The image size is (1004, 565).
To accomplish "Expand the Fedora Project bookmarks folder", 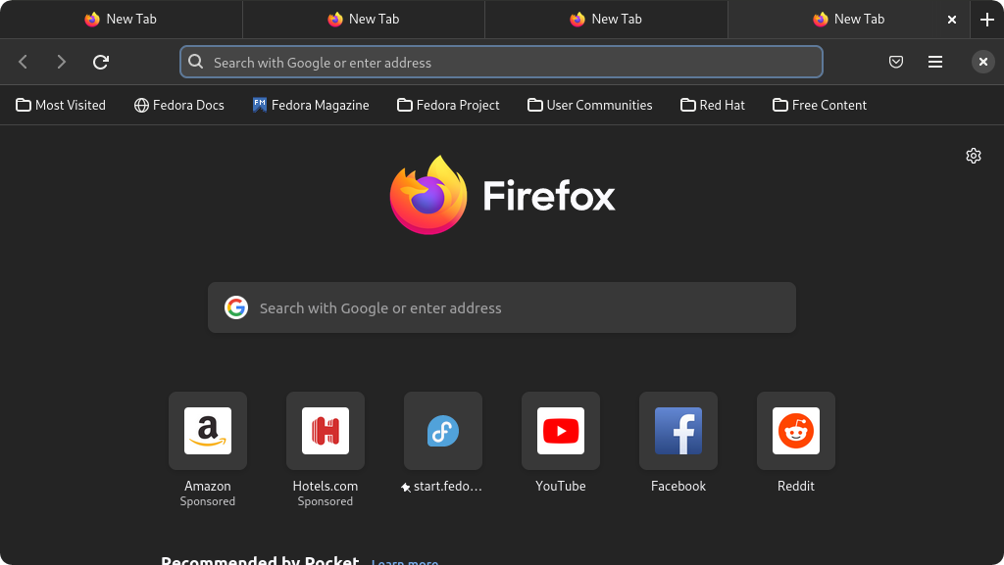I will tap(448, 105).
